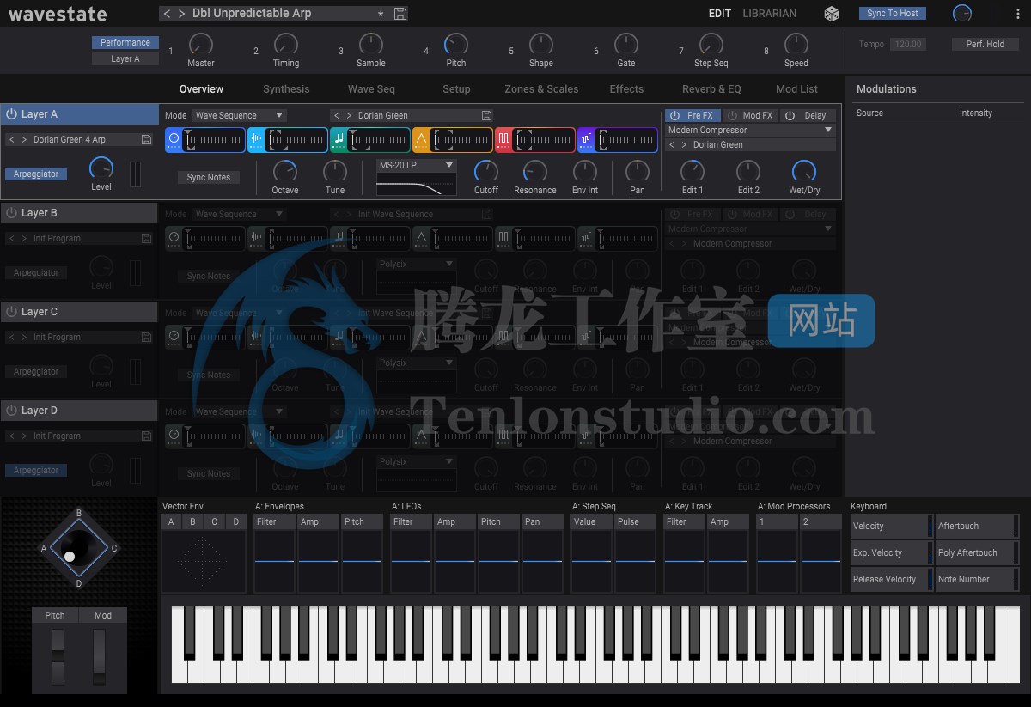1031x707 pixels.
Task: Save the Dorian Green wave sequence
Action: pyautogui.click(x=486, y=115)
